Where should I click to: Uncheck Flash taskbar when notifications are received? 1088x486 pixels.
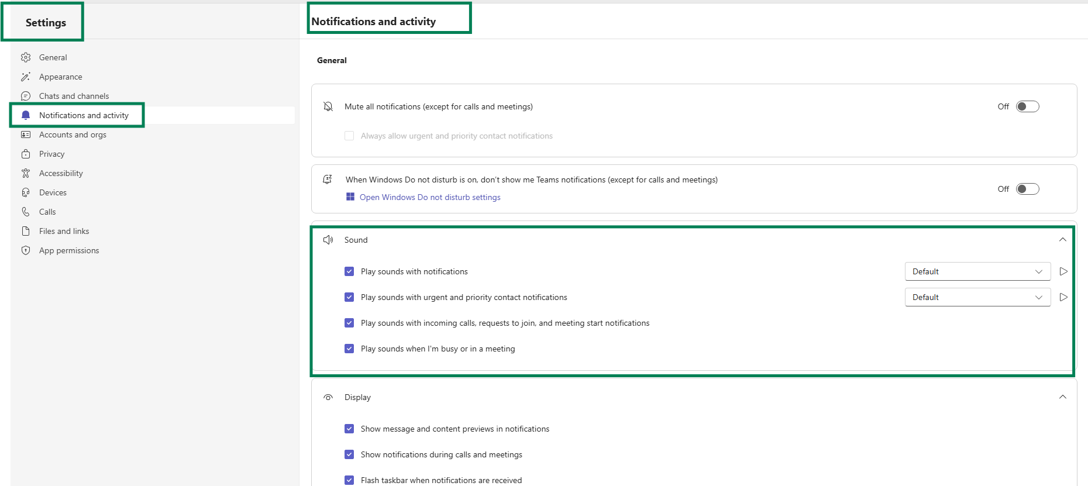(349, 480)
